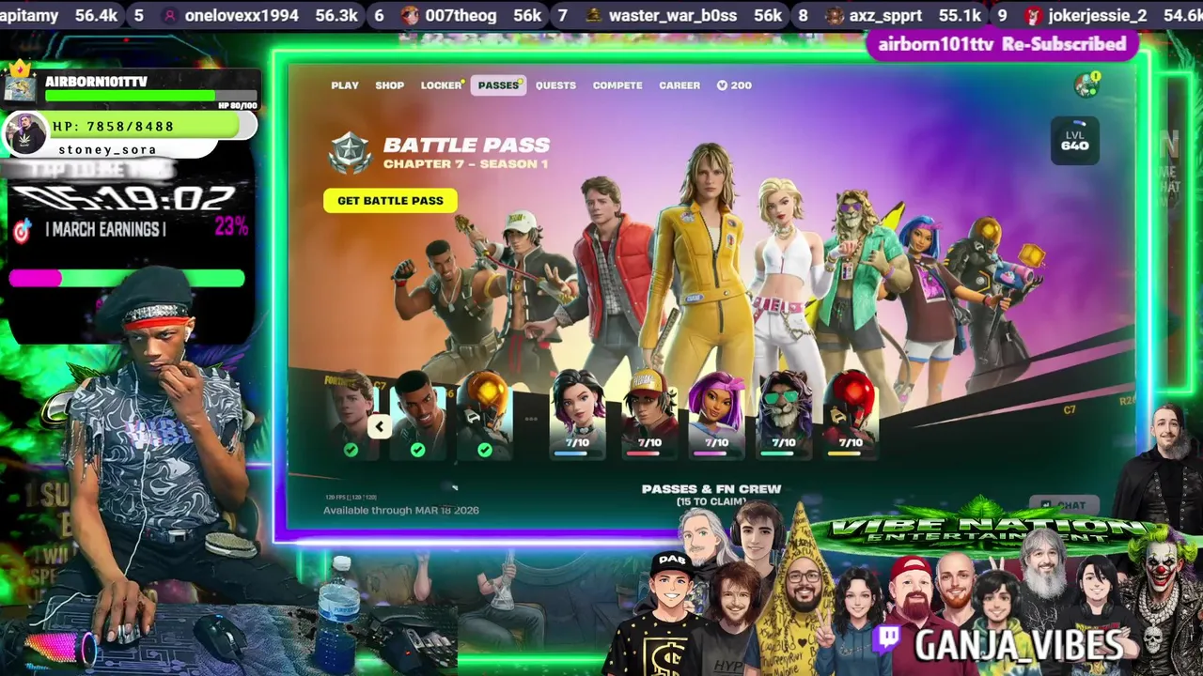The image size is (1203, 676).
Task: Click the AIRBORN101TTV avatar with crown
Action: coord(21,83)
